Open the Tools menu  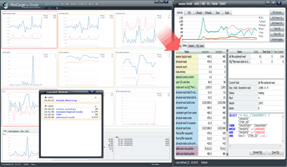[x=63, y=4]
